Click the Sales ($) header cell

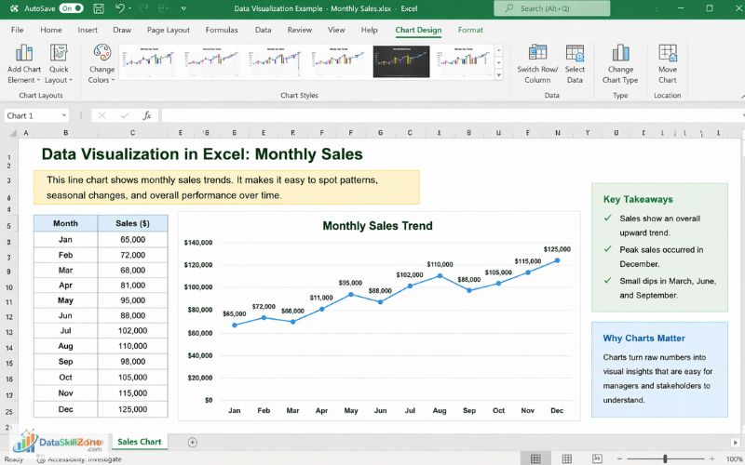[x=132, y=223]
